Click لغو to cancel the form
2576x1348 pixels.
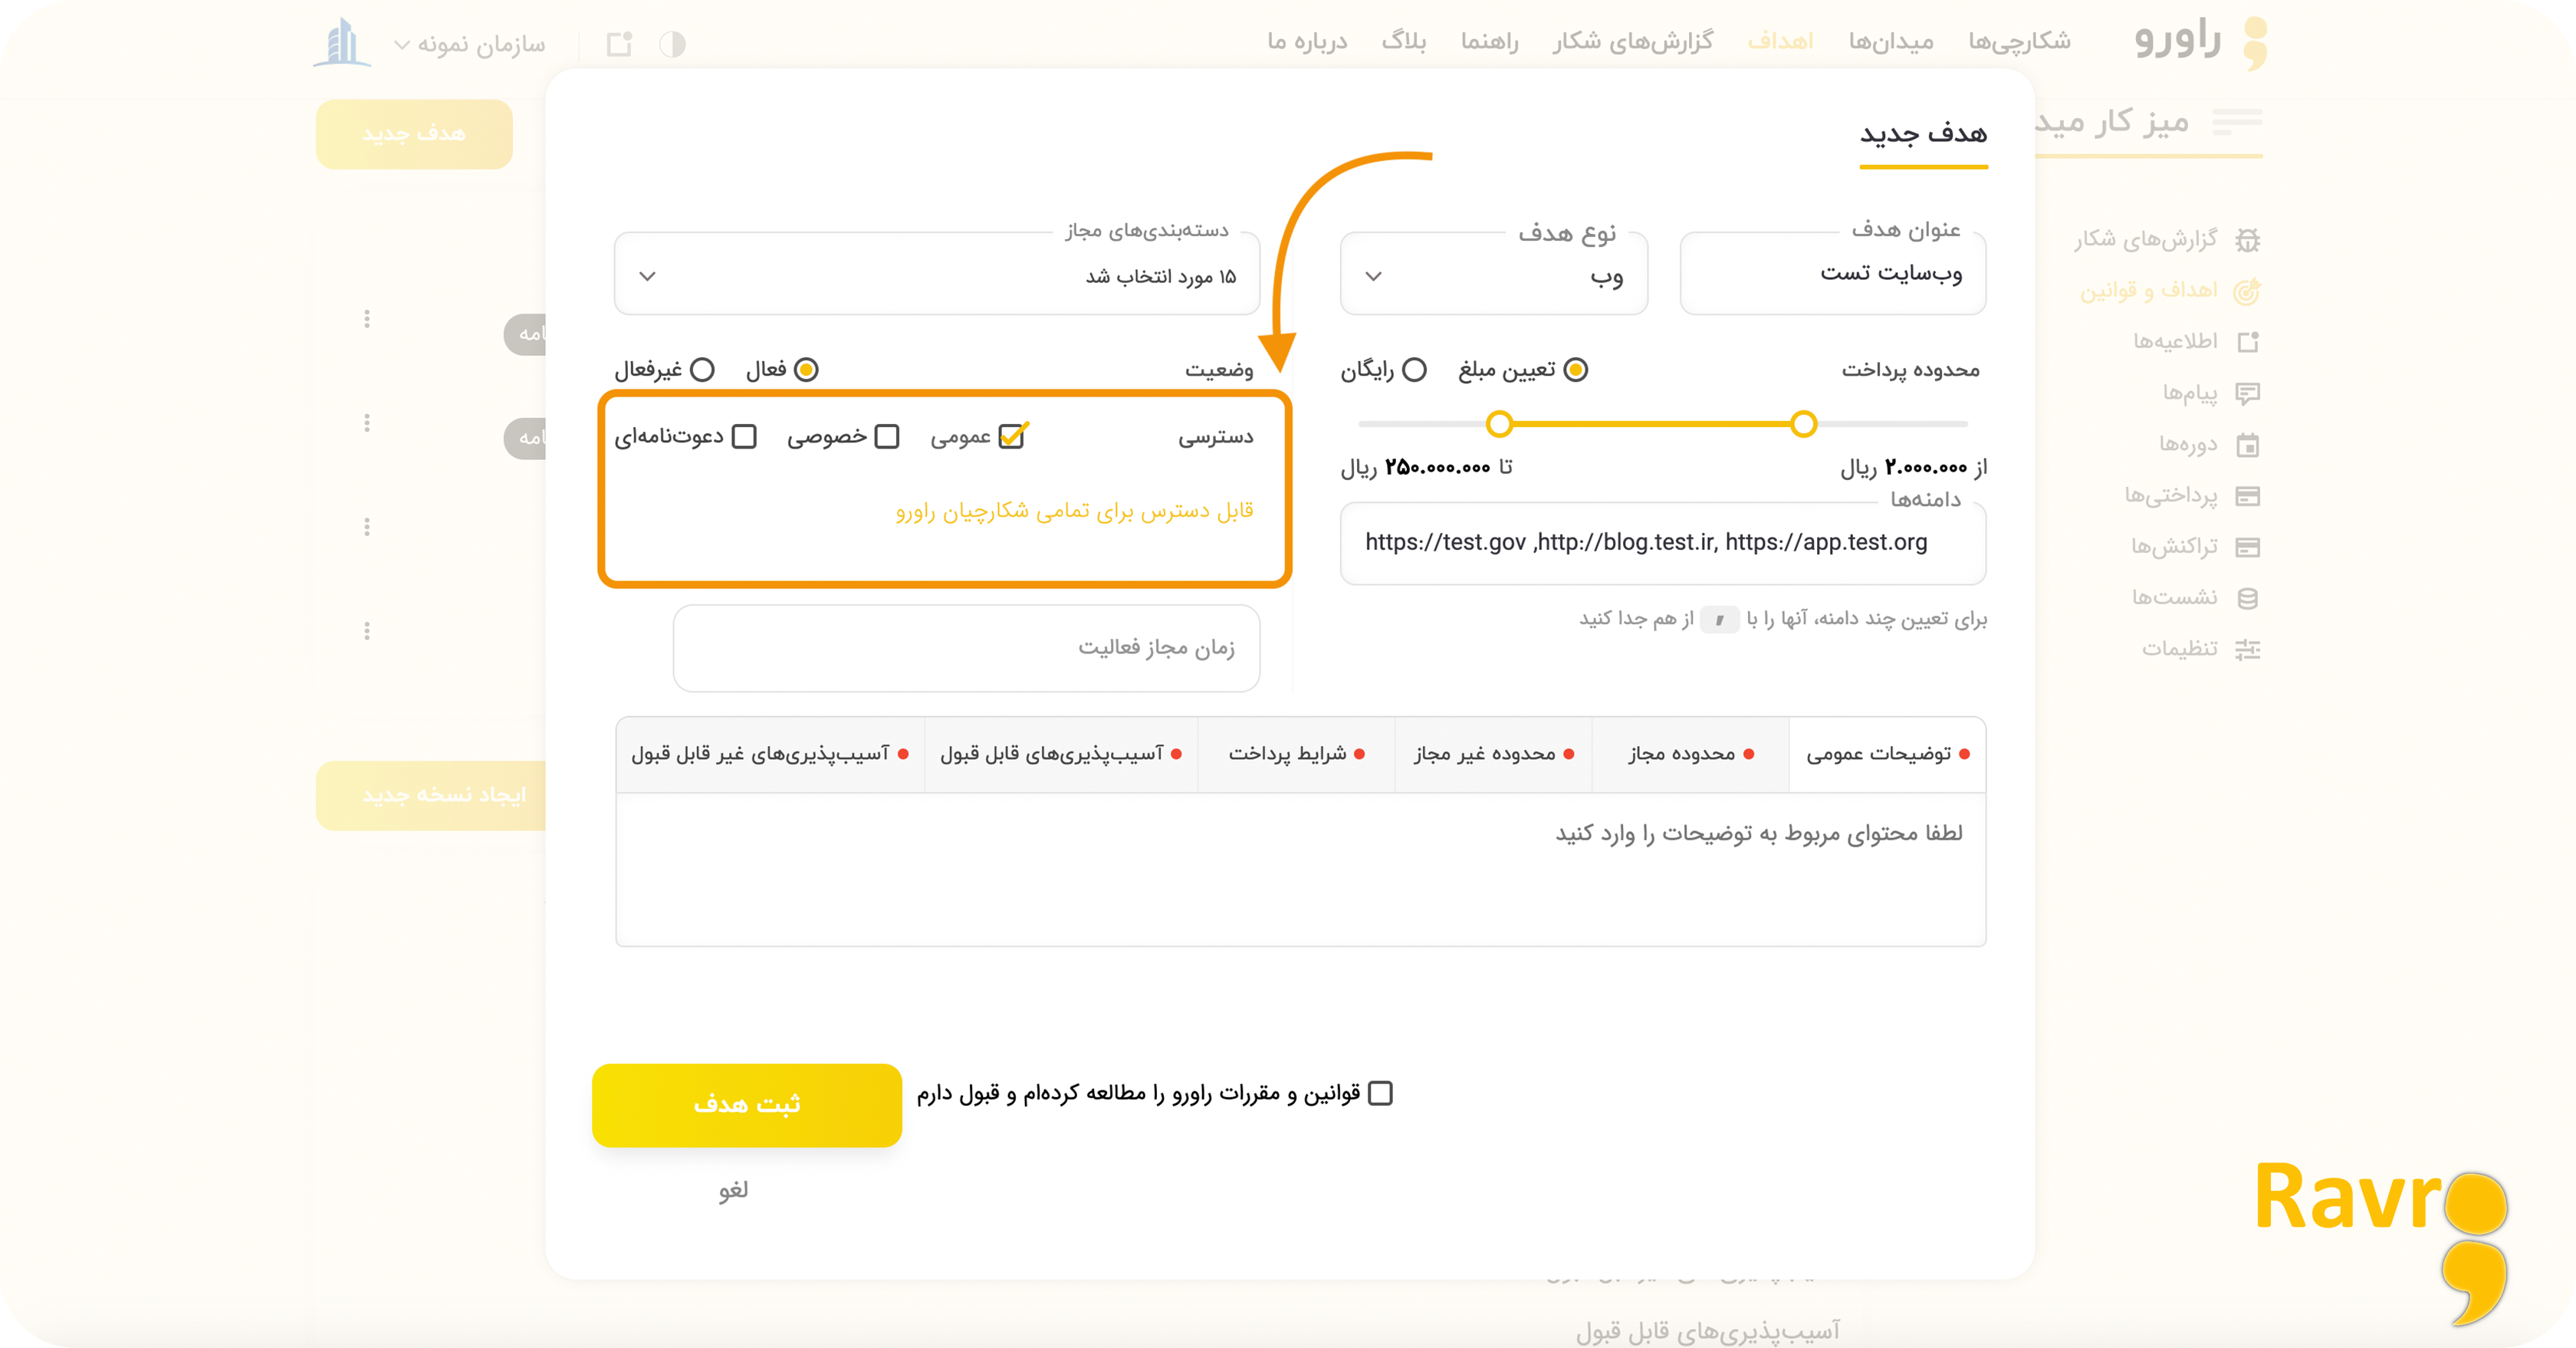(x=733, y=1190)
